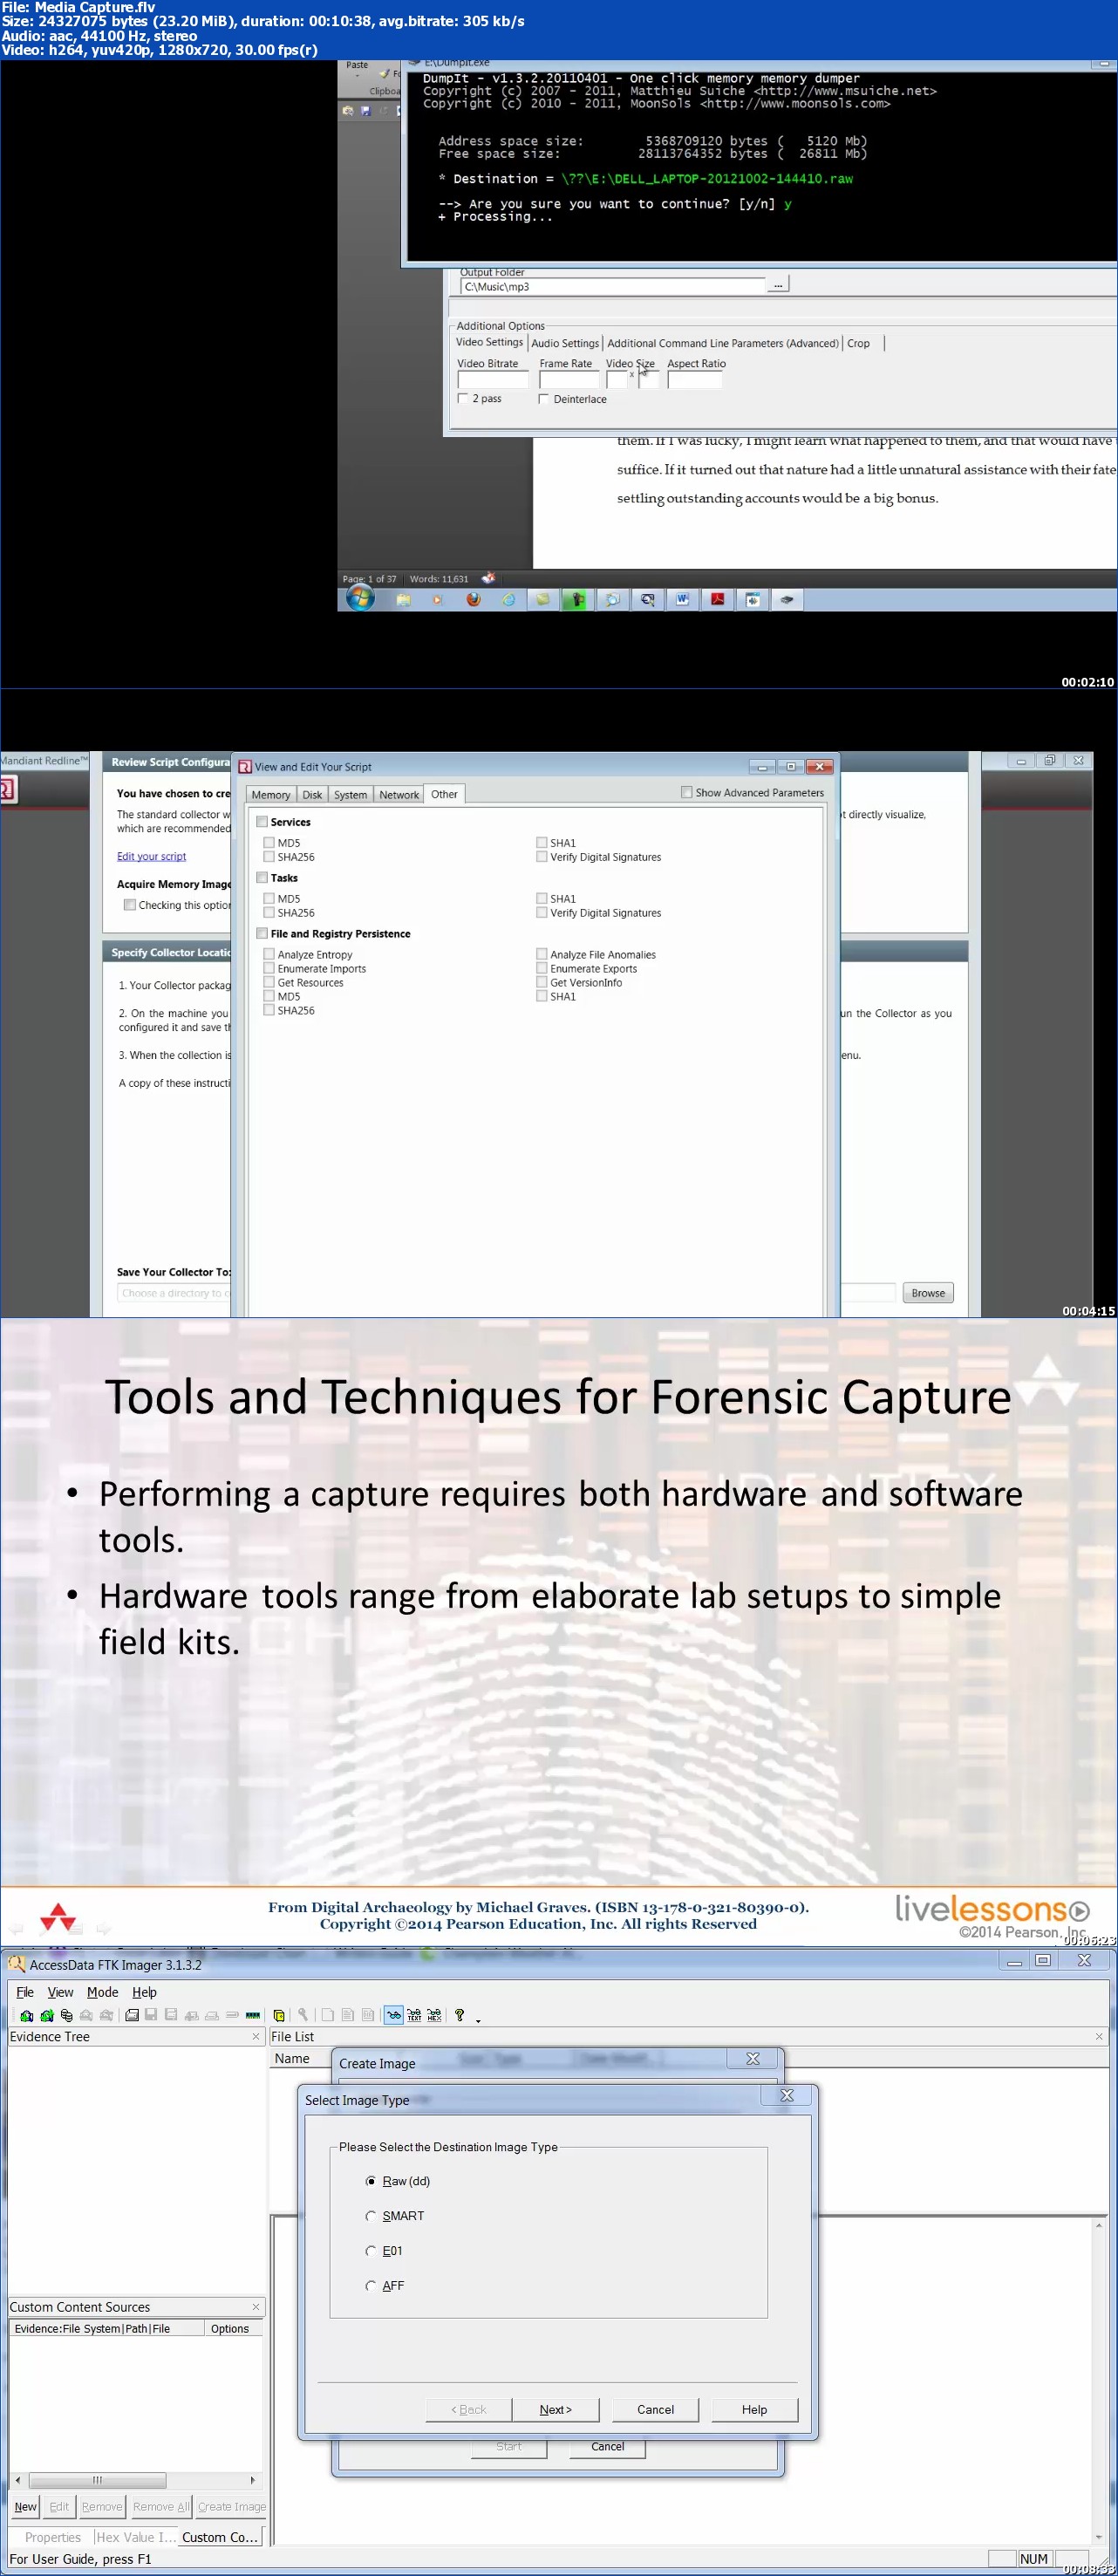The width and height of the screenshot is (1118, 2576).
Task: Click the yellow question mark help icon
Action: coord(459,2015)
